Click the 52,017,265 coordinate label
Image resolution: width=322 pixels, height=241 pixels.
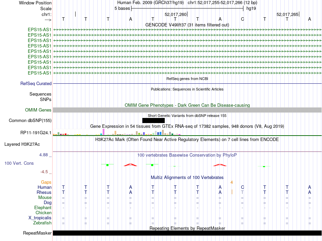tap(287, 14)
